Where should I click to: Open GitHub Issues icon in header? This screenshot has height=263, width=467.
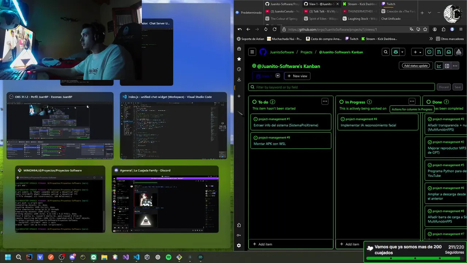(x=429, y=52)
